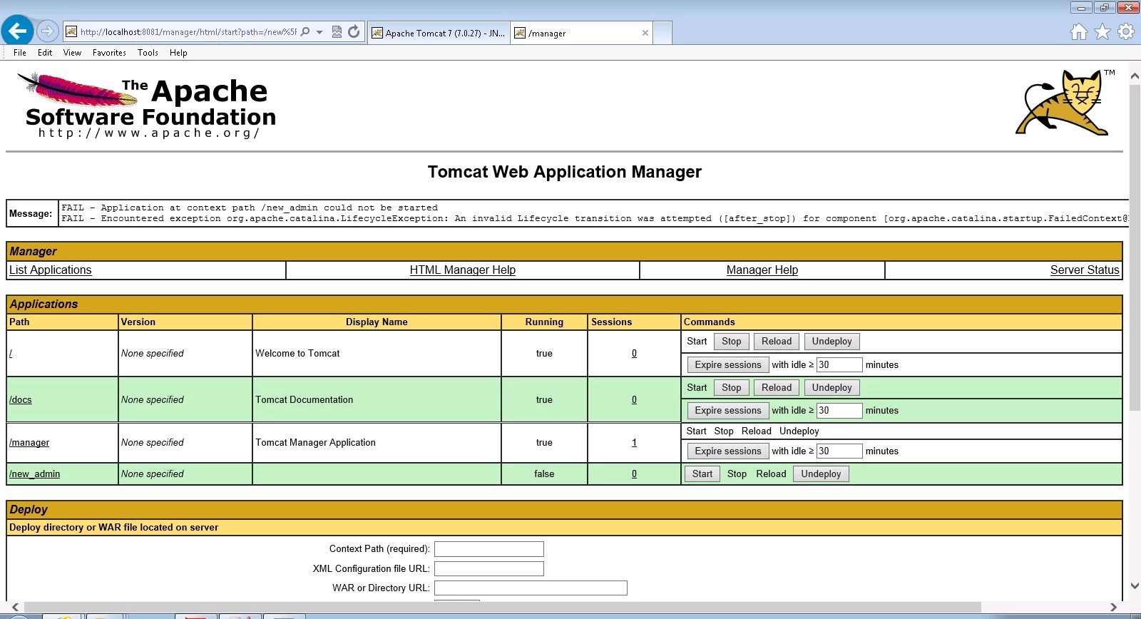Focus the WAR or Directory URL field
Screen dimensions: 1141x619
point(531,588)
